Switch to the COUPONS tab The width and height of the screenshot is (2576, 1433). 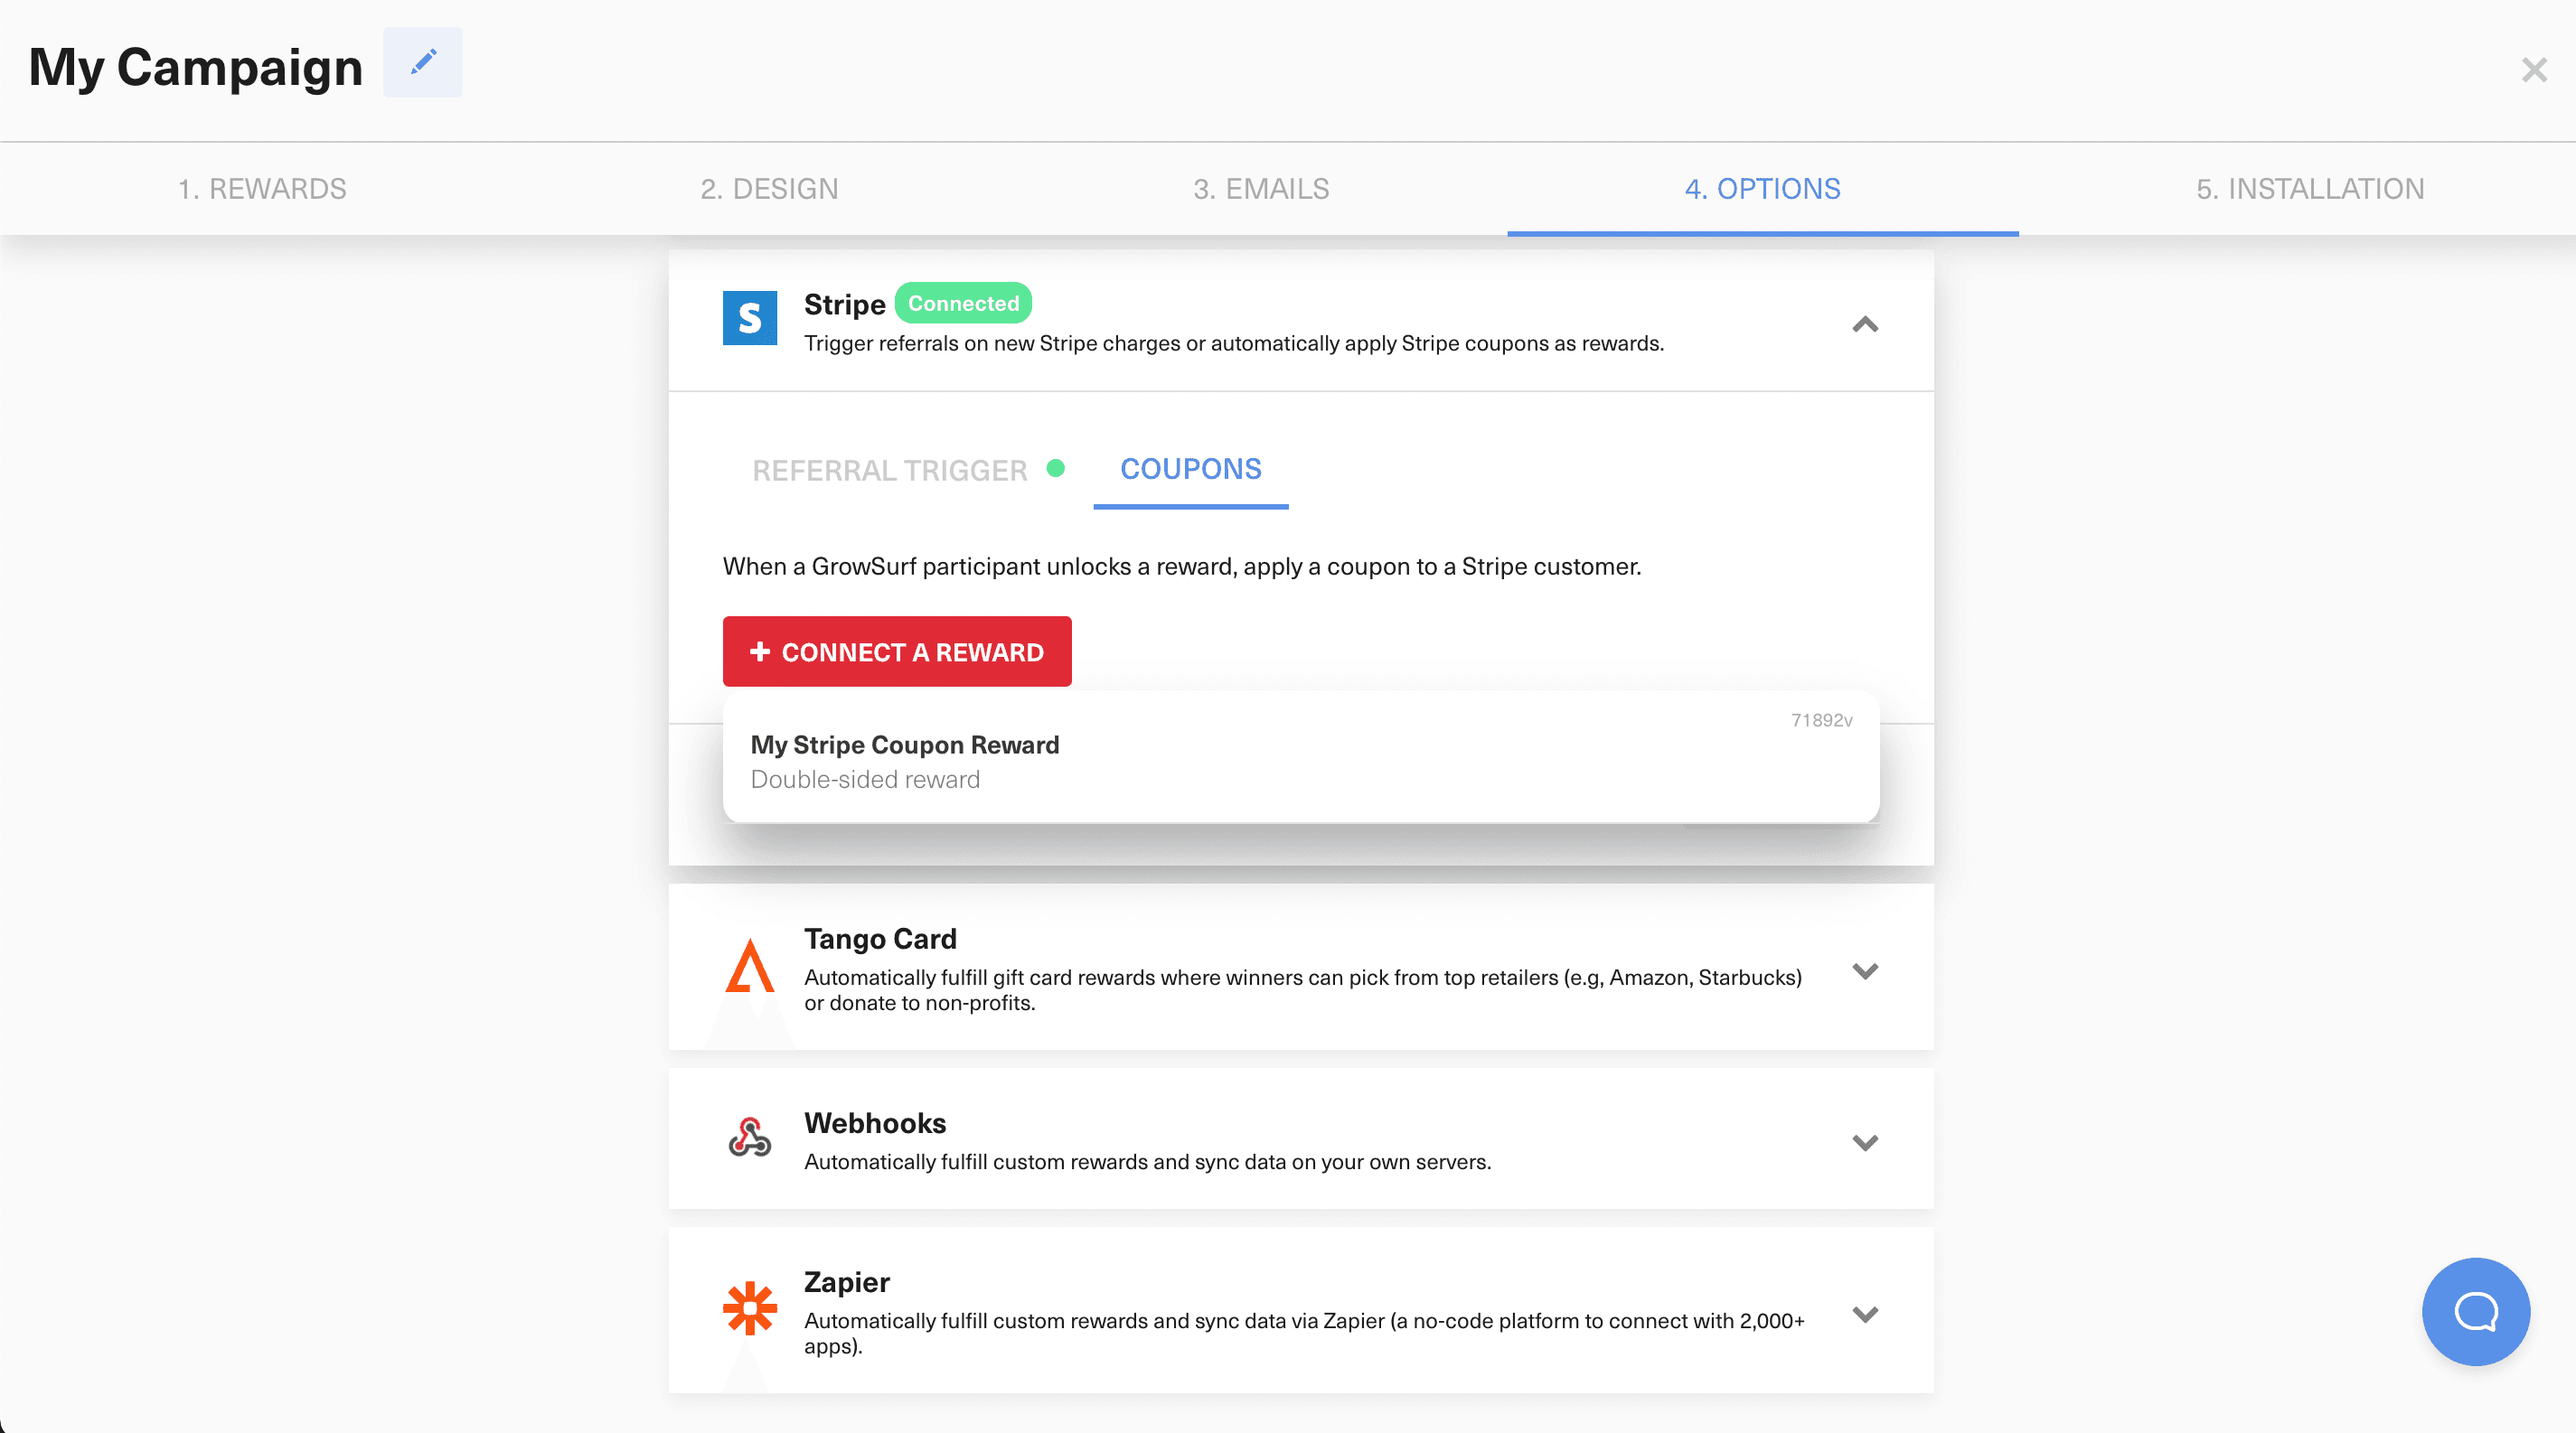pos(1190,470)
